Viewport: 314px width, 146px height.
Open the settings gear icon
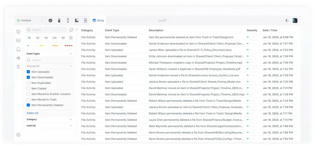coord(18,135)
